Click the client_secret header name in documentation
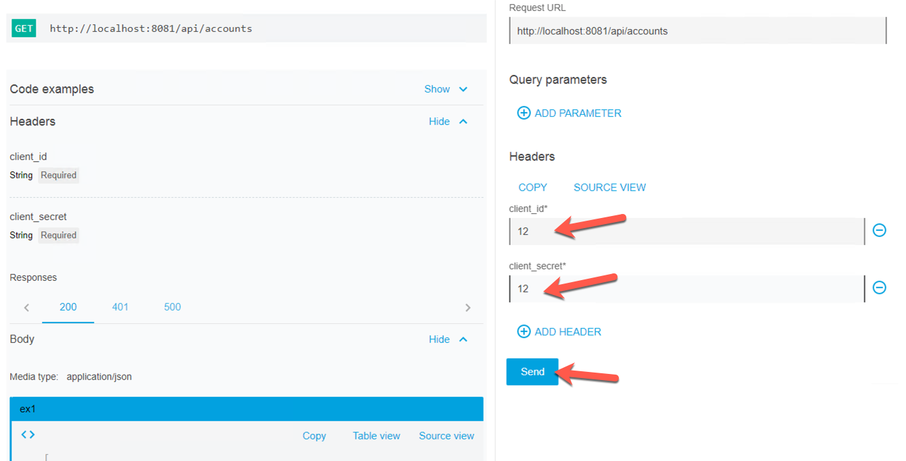This screenshot has height=461, width=906. [38, 217]
